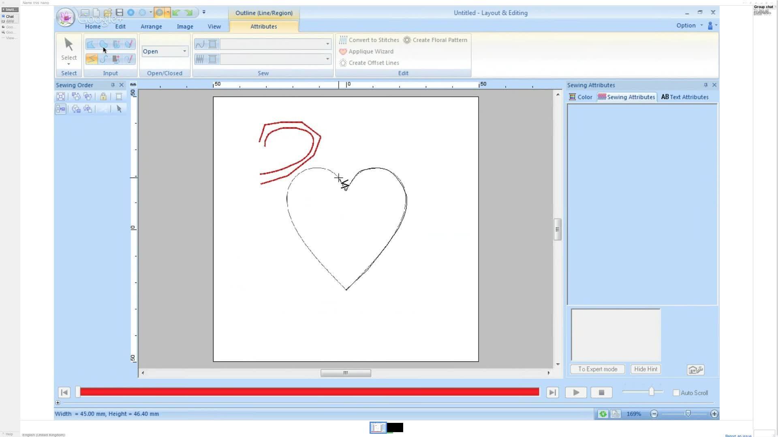Click the straight line input tool

[92, 59]
